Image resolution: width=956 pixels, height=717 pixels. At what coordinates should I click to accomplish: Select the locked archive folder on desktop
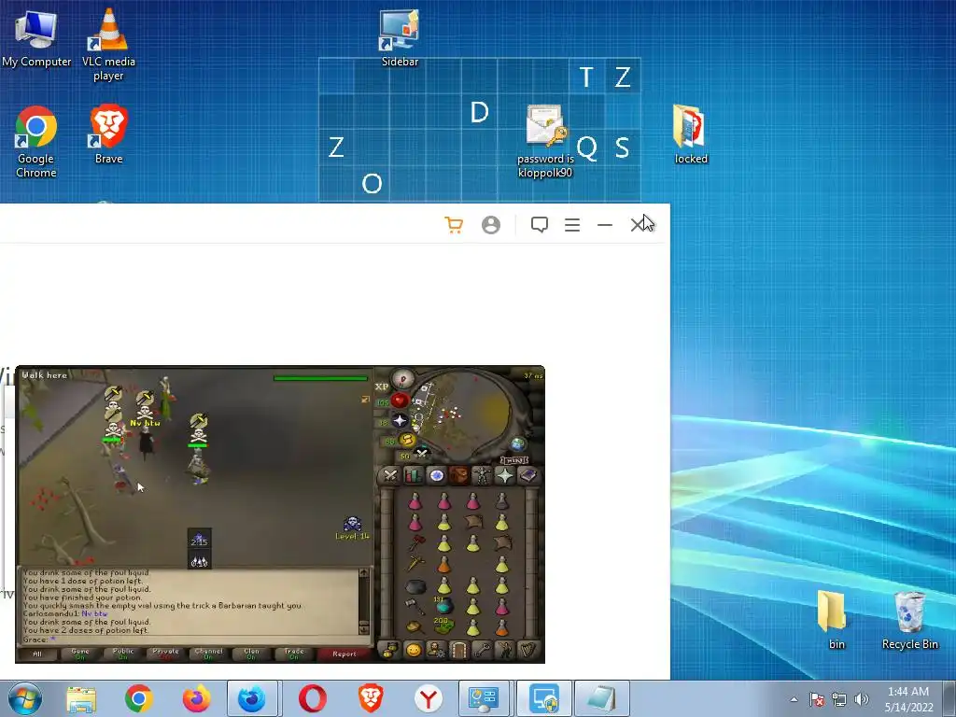pos(690,134)
